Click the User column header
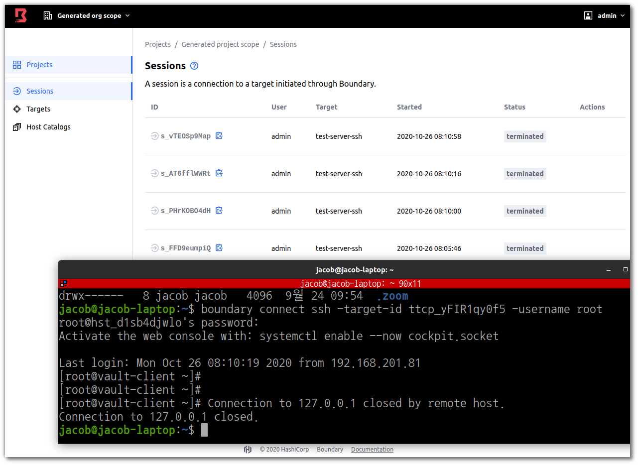The height and width of the screenshot is (465, 638). [x=279, y=107]
